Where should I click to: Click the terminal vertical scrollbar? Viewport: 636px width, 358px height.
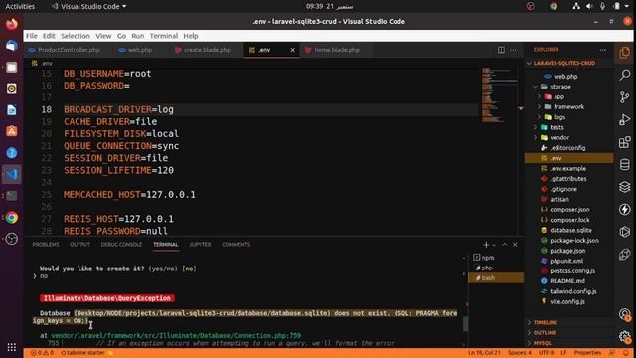pyautogui.click(x=465, y=323)
